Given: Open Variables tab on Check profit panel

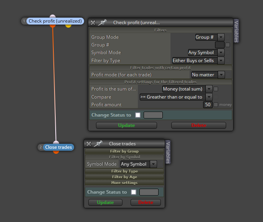Looking at the screenshot, I should 236,31.
